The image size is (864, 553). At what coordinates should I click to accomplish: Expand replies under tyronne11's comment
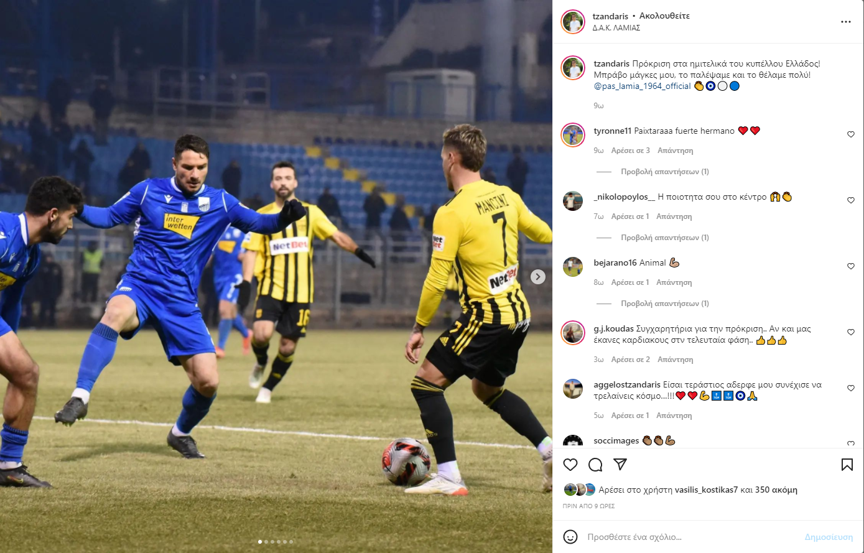[664, 172]
